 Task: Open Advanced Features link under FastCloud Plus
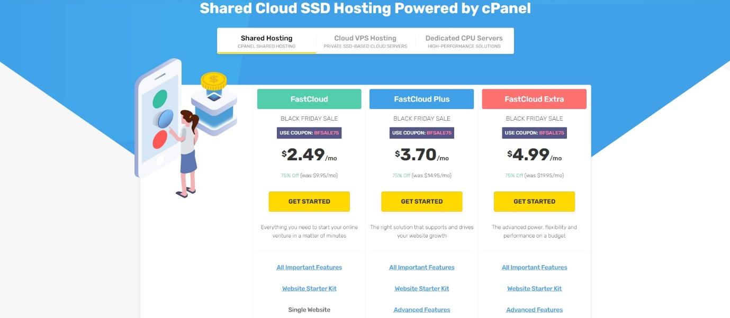coord(422,310)
